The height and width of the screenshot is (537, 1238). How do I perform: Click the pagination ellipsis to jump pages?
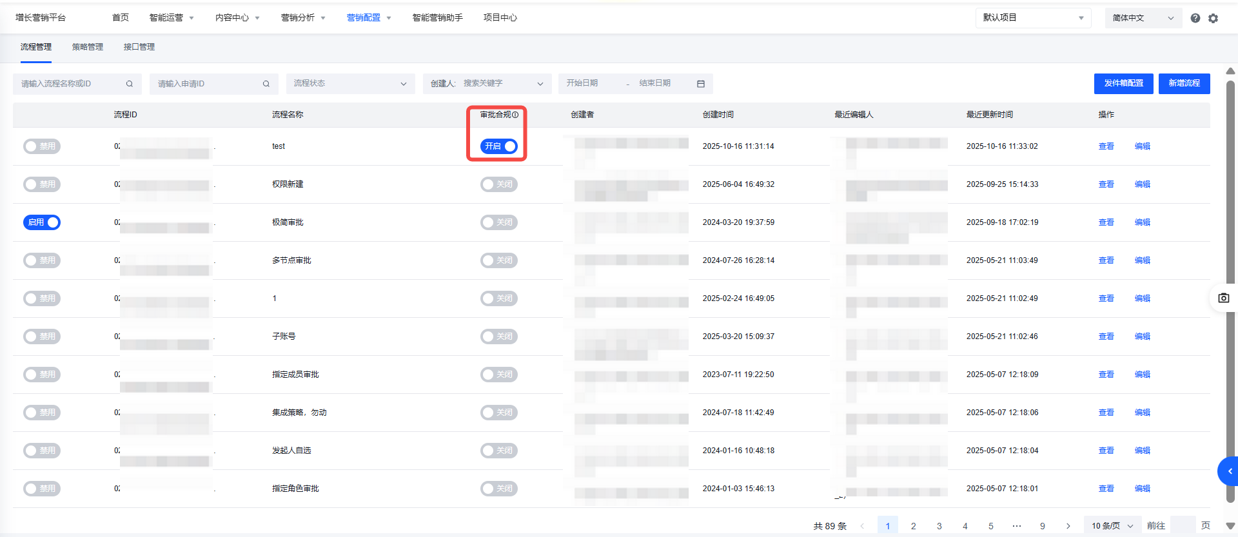coord(1017,526)
